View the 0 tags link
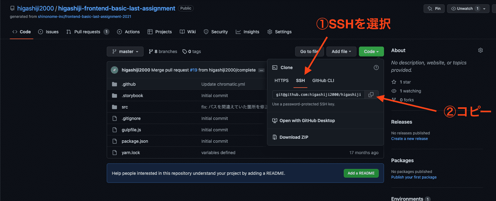Image resolution: width=496 pixels, height=201 pixels. [192, 51]
